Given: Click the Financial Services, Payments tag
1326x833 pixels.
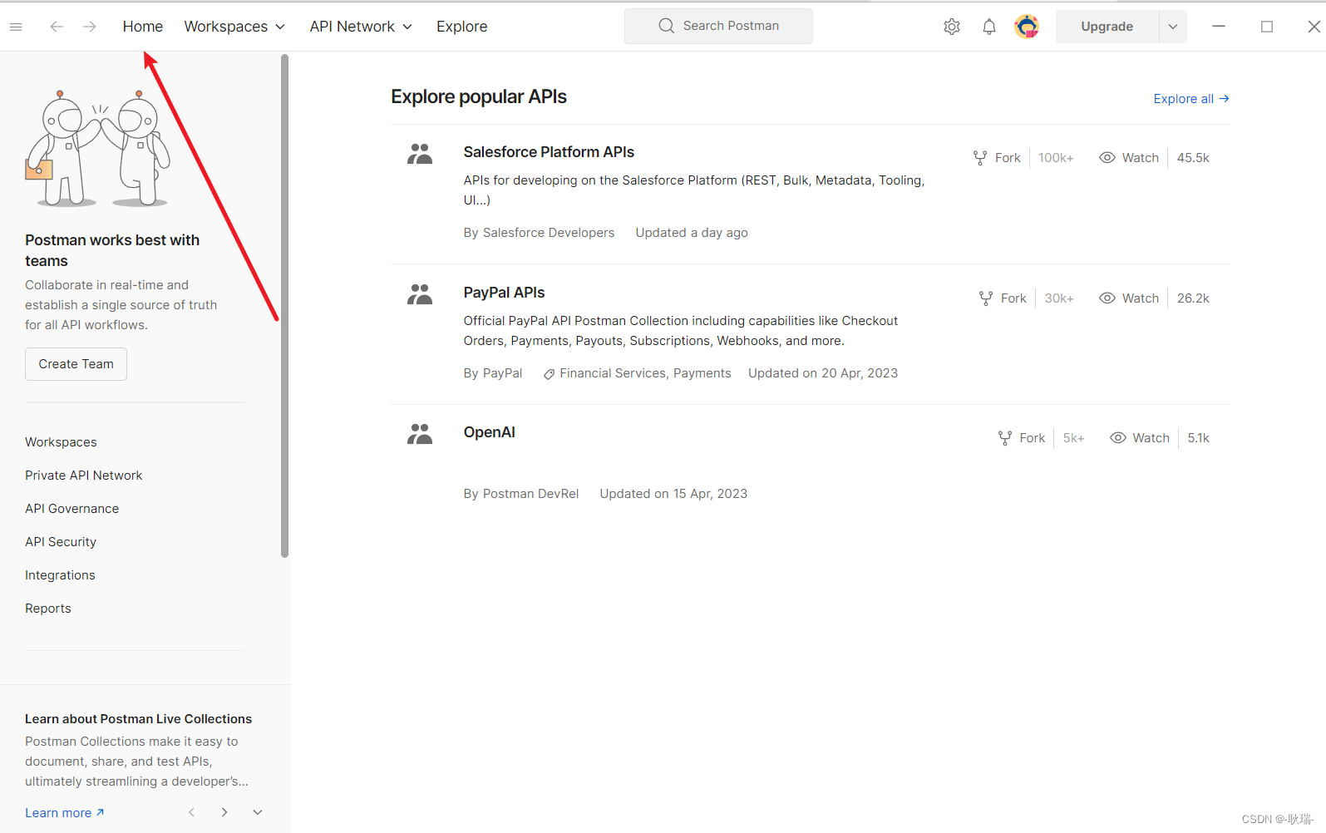Looking at the screenshot, I should pyautogui.click(x=637, y=373).
